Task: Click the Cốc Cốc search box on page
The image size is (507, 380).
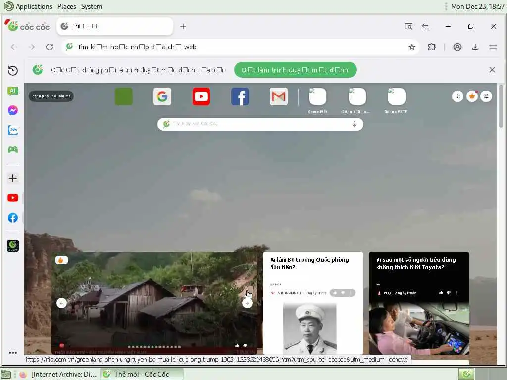Action: pos(260,124)
